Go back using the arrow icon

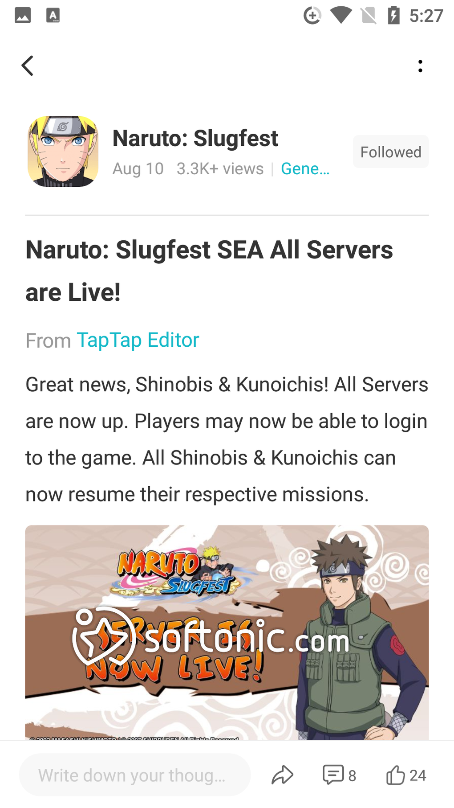(x=28, y=66)
